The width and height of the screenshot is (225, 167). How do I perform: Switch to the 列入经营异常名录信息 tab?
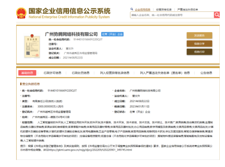coord(114,73)
